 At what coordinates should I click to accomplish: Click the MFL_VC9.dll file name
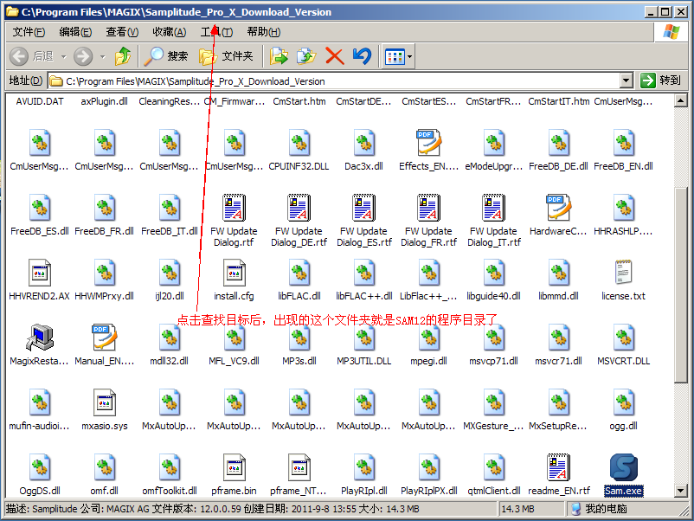click(x=234, y=361)
